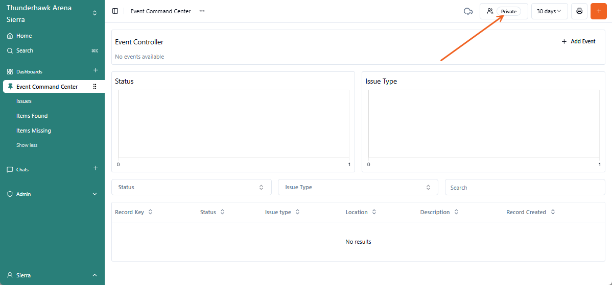Click the cloud sync status icon
The width and height of the screenshot is (612, 285).
point(468,11)
